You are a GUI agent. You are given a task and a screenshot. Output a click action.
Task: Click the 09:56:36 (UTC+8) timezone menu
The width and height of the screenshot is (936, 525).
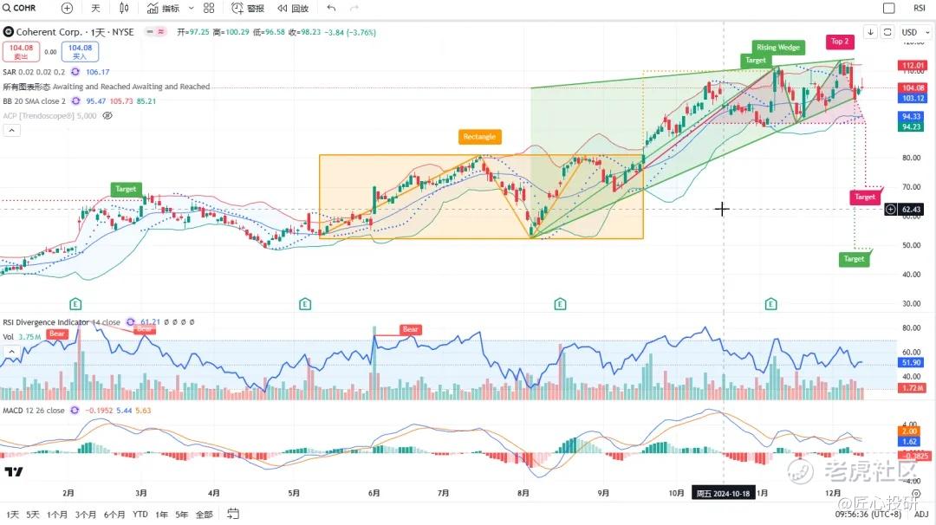point(868,515)
